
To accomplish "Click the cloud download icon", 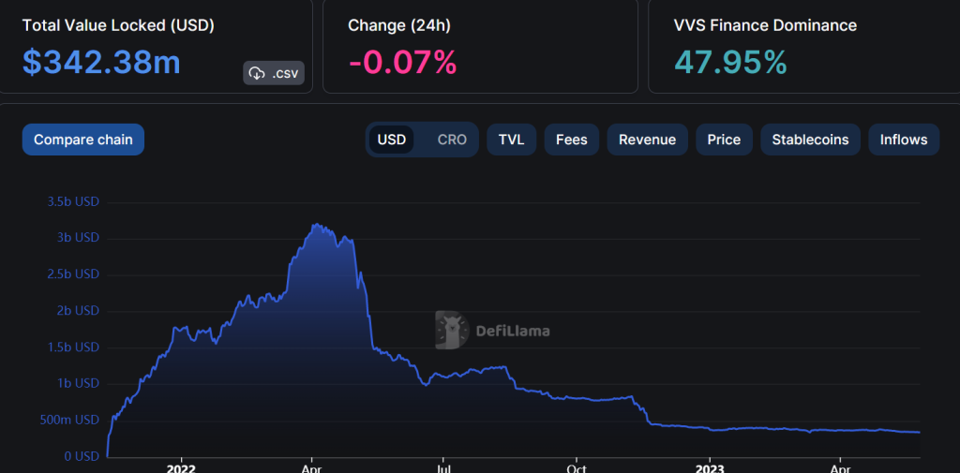I will pyautogui.click(x=256, y=73).
